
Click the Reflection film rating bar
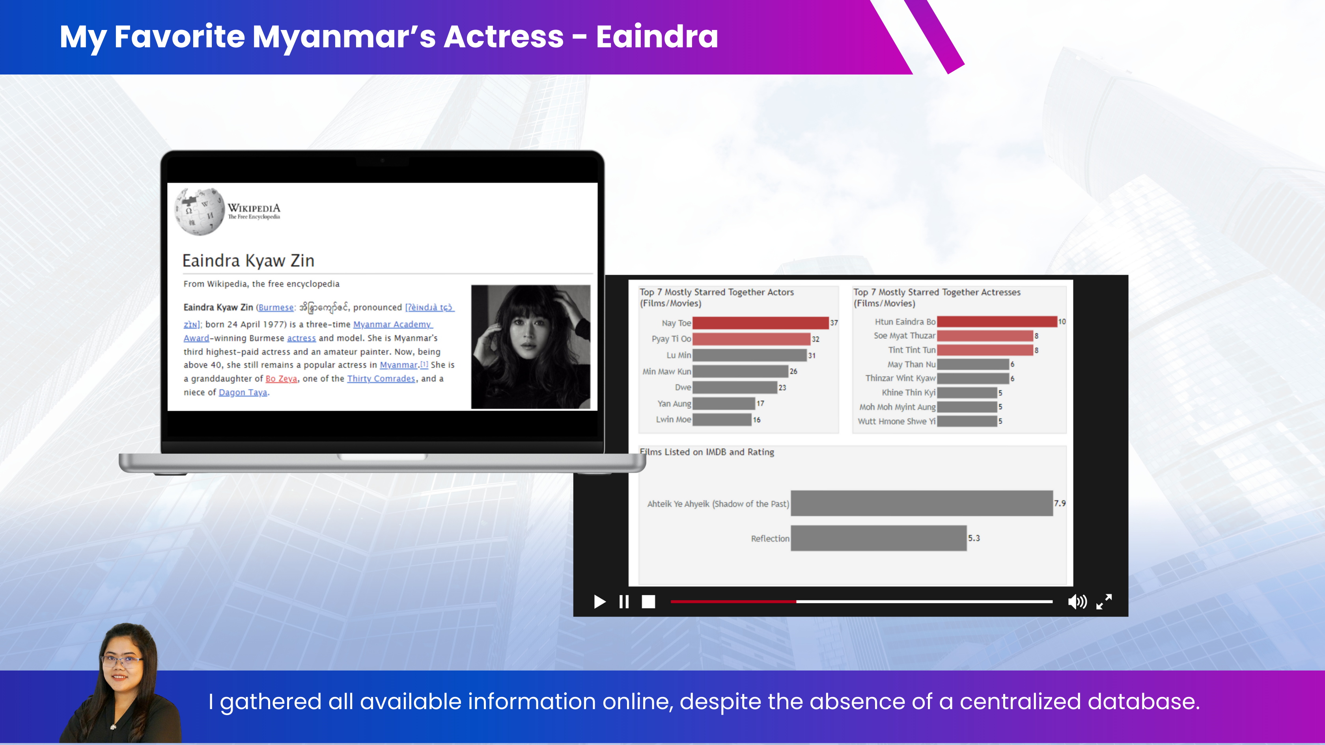[x=878, y=538]
